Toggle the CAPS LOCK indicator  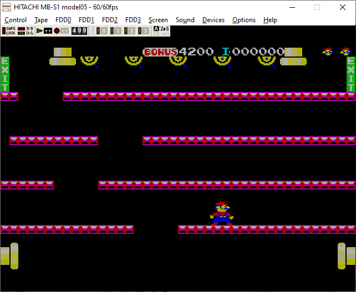pos(9,30)
